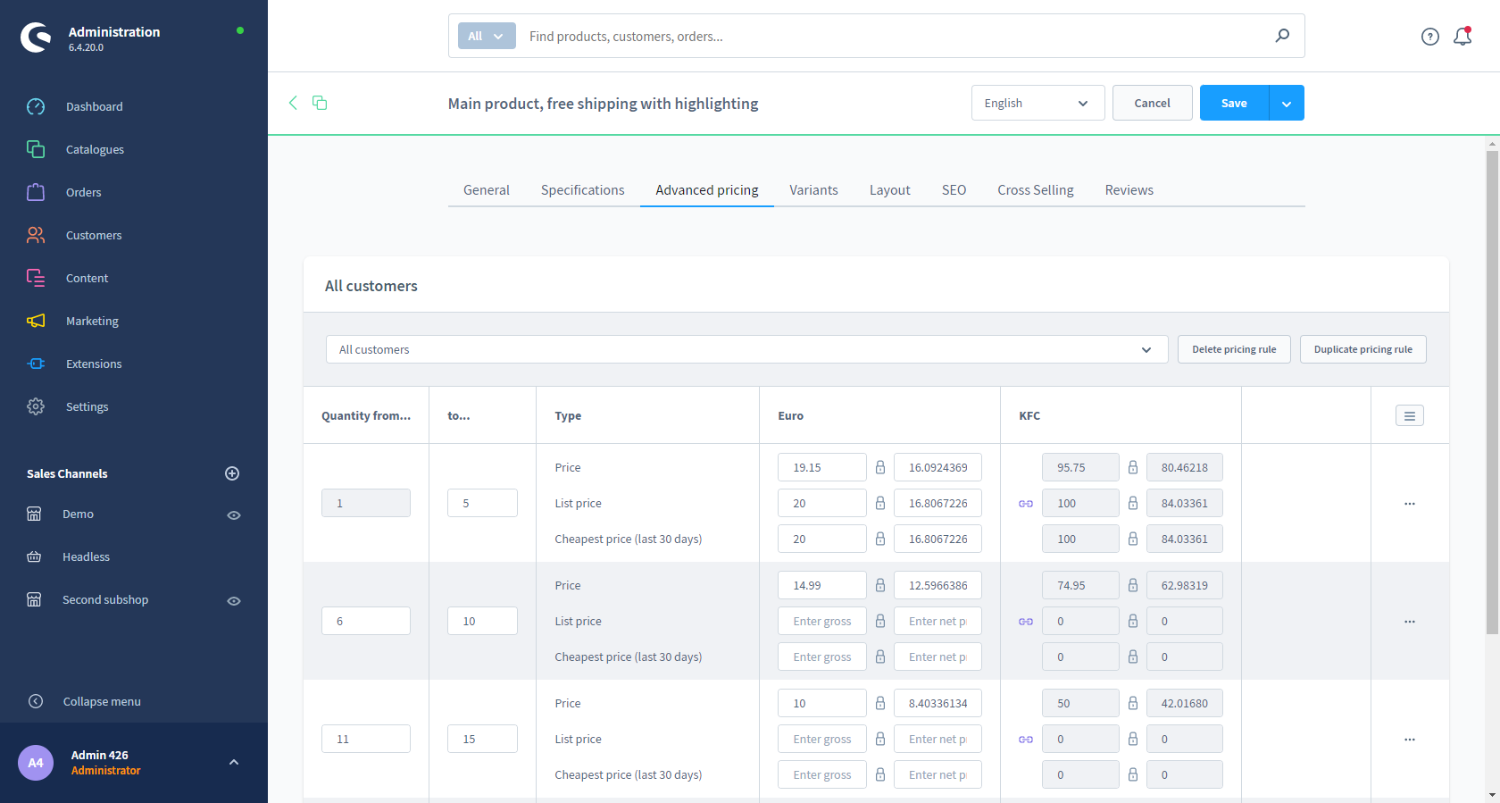
Task: Toggle Second subshop eye icon
Action: 234,601
